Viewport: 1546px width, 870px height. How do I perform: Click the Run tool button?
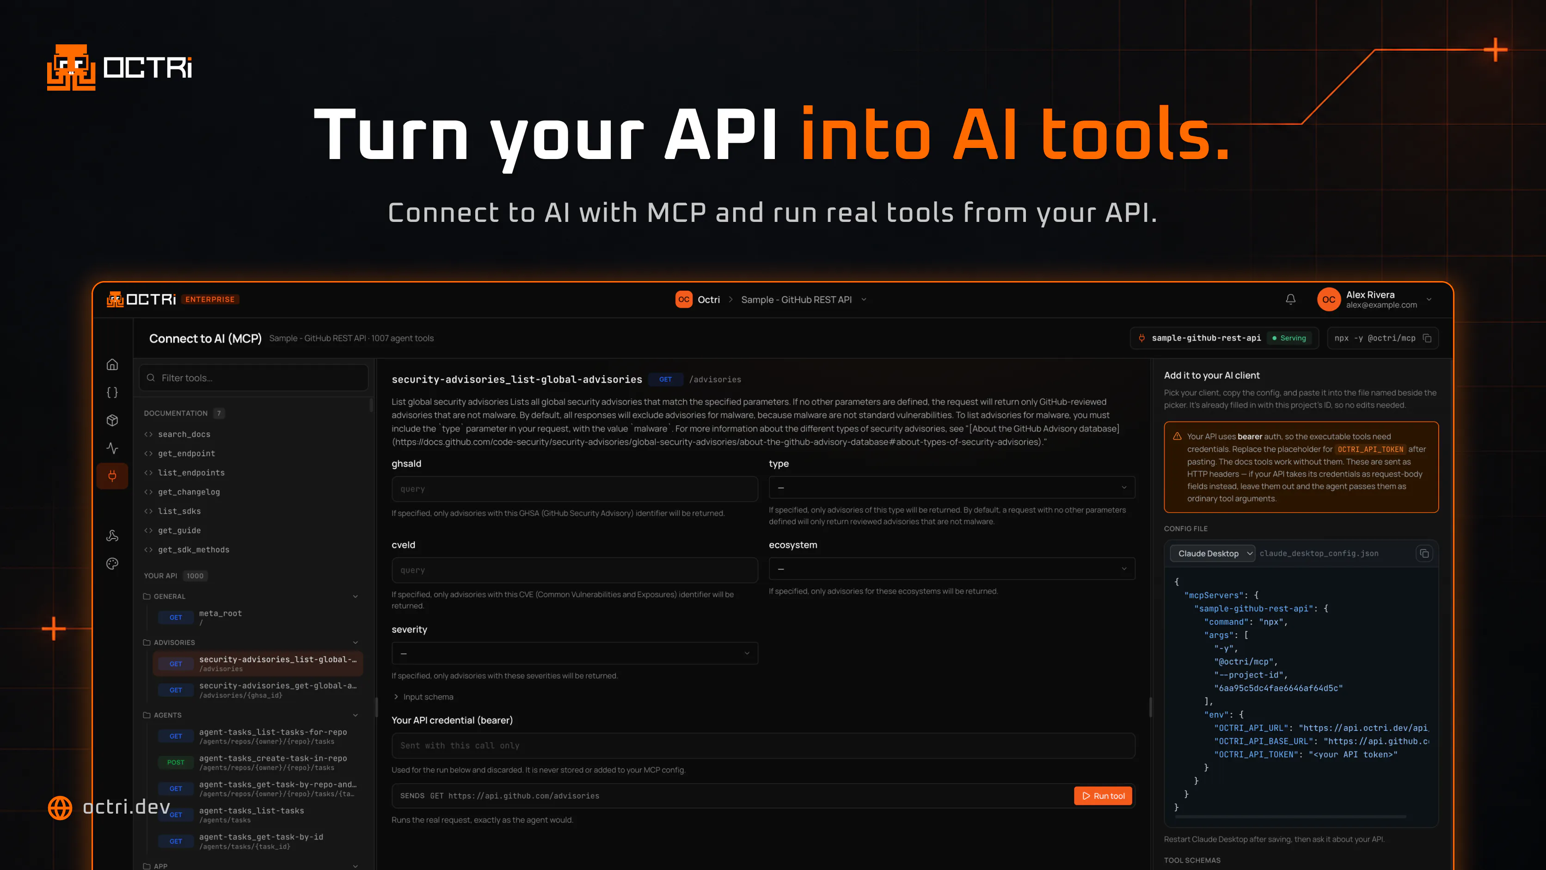pyautogui.click(x=1103, y=796)
